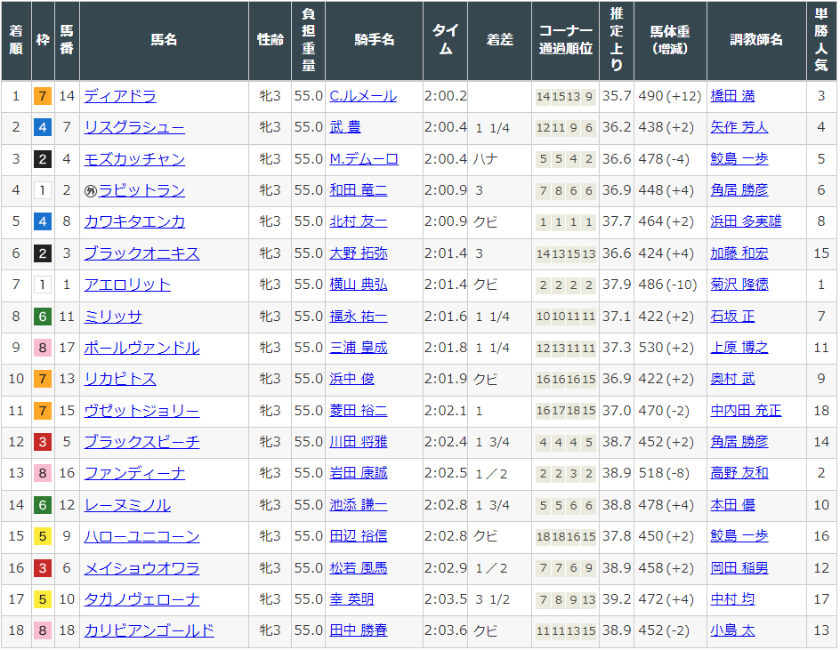This screenshot has width=840, height=650.
Task: Click タガノヴェローナ horse name
Action: click(141, 598)
